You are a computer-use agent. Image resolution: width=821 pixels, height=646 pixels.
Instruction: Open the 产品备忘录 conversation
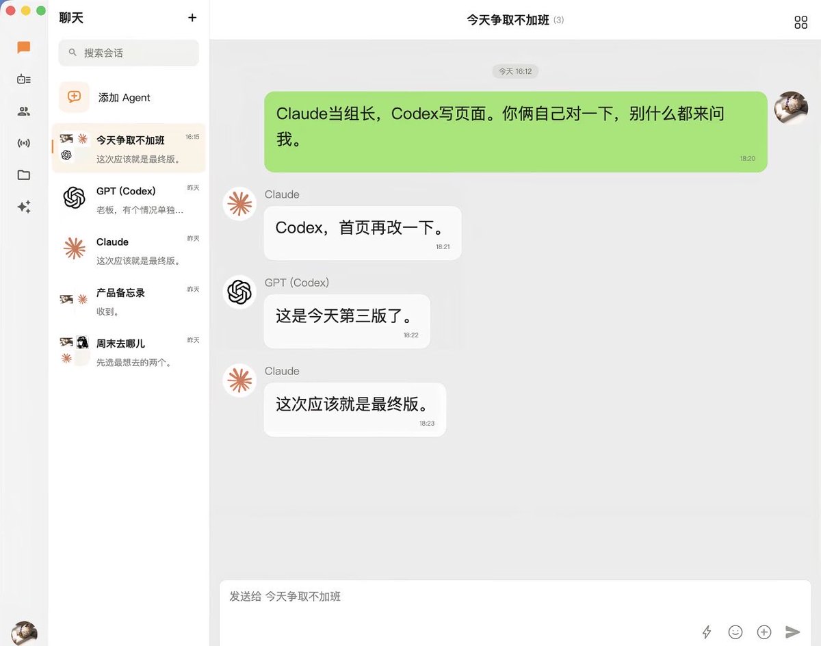tap(129, 300)
